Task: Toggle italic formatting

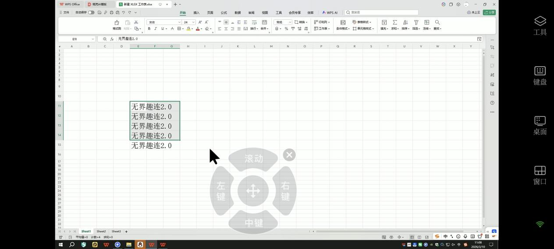Action: pos(156,29)
